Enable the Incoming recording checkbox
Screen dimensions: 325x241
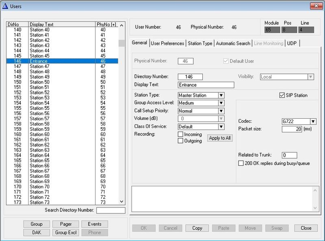pyautogui.click(x=180, y=134)
